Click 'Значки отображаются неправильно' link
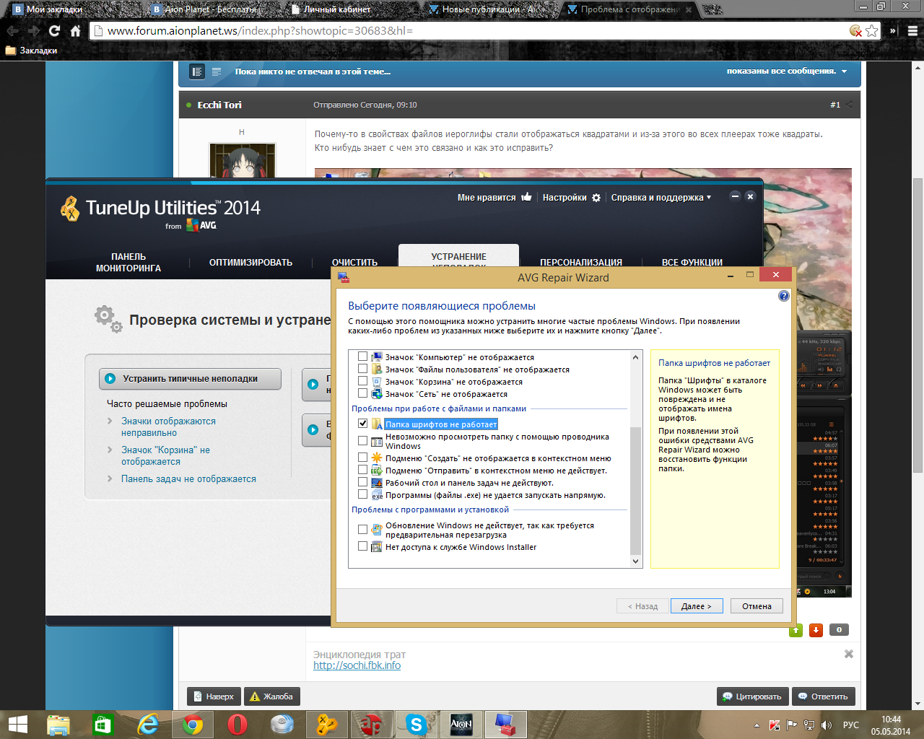924x739 pixels. pyautogui.click(x=168, y=427)
